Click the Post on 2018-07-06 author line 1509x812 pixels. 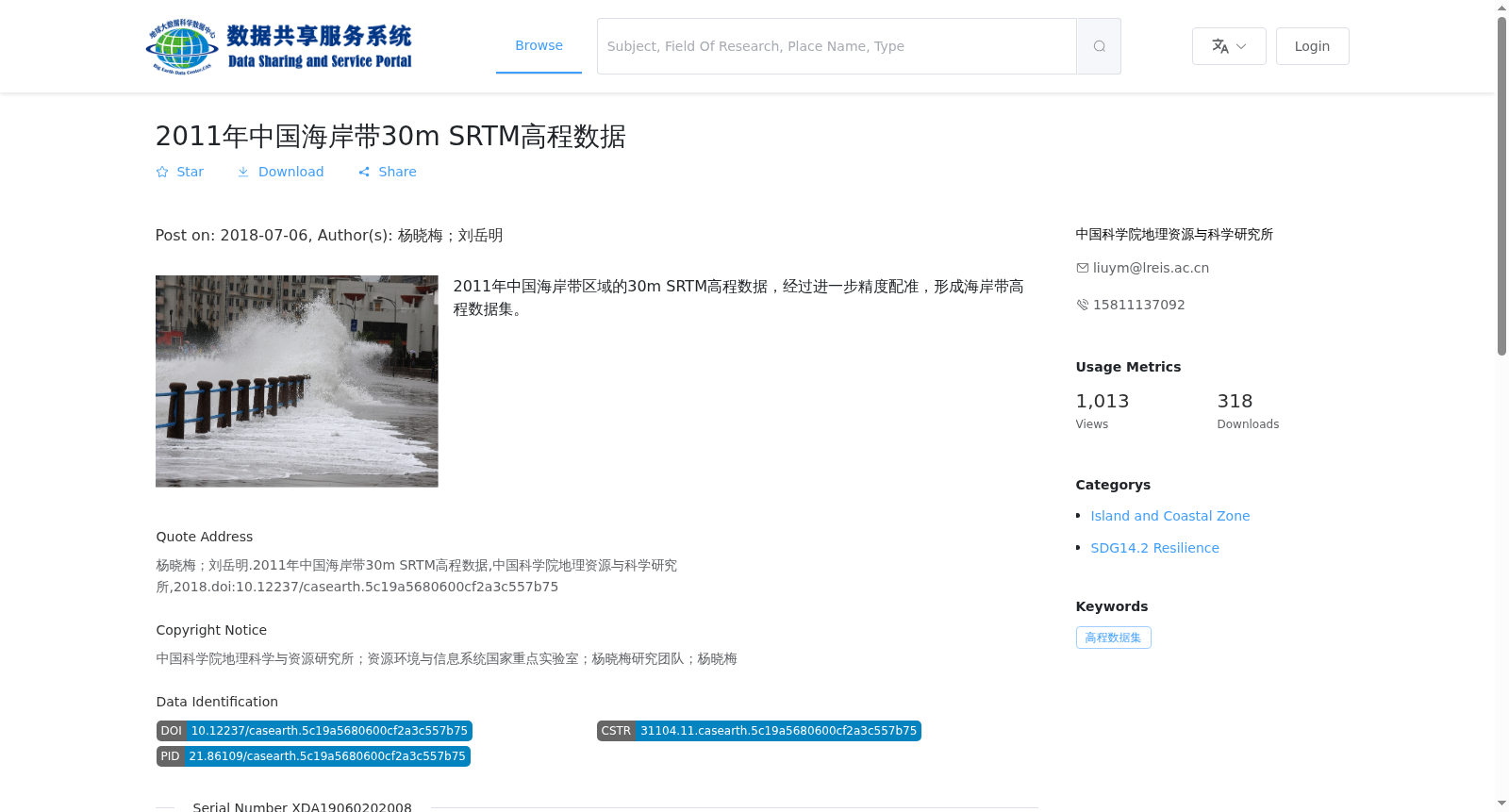tap(329, 236)
